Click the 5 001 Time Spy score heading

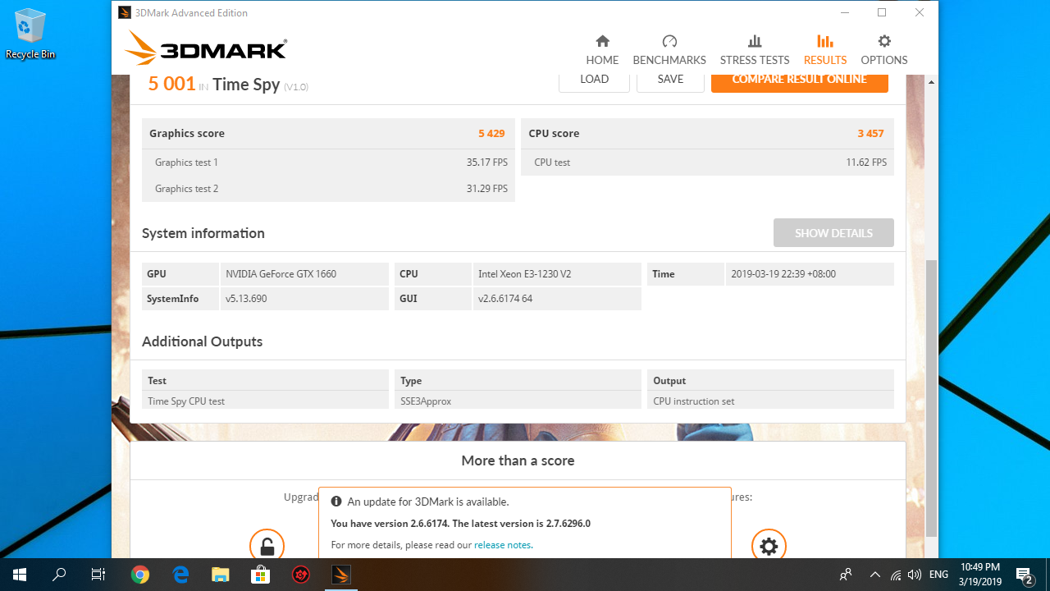(228, 84)
